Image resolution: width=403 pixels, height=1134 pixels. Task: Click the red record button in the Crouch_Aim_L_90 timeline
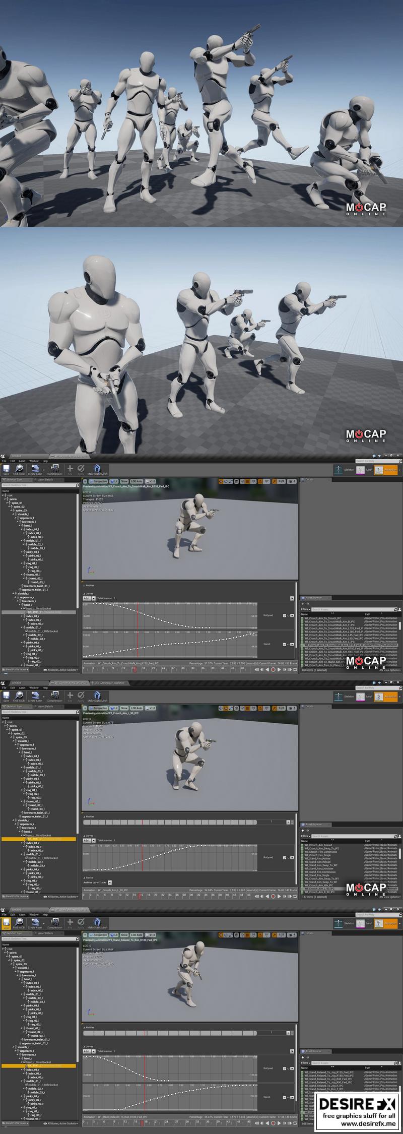pos(273,897)
